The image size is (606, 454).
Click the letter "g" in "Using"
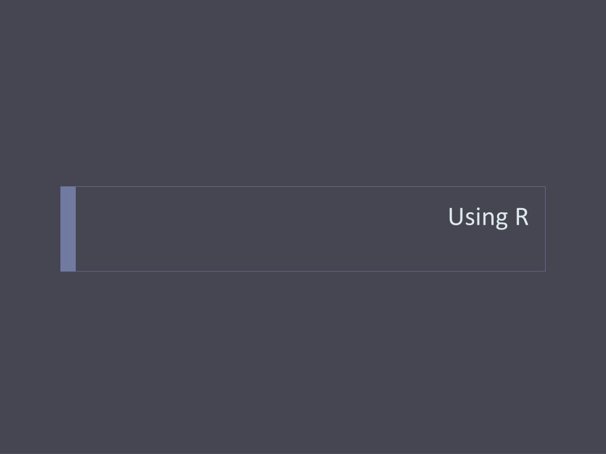tap(502, 221)
